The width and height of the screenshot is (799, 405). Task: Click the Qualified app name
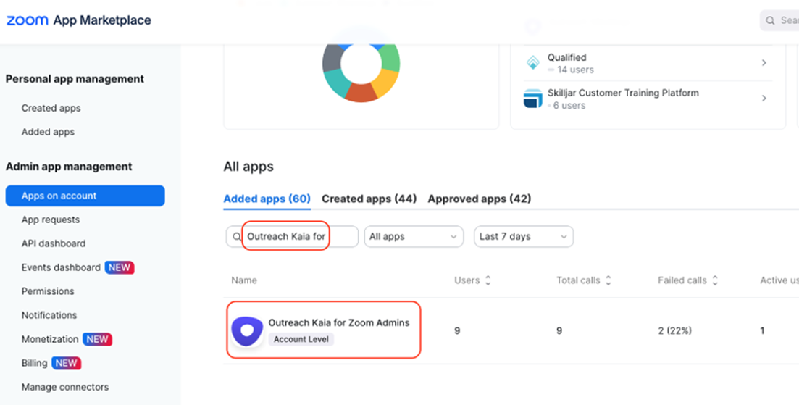566,57
